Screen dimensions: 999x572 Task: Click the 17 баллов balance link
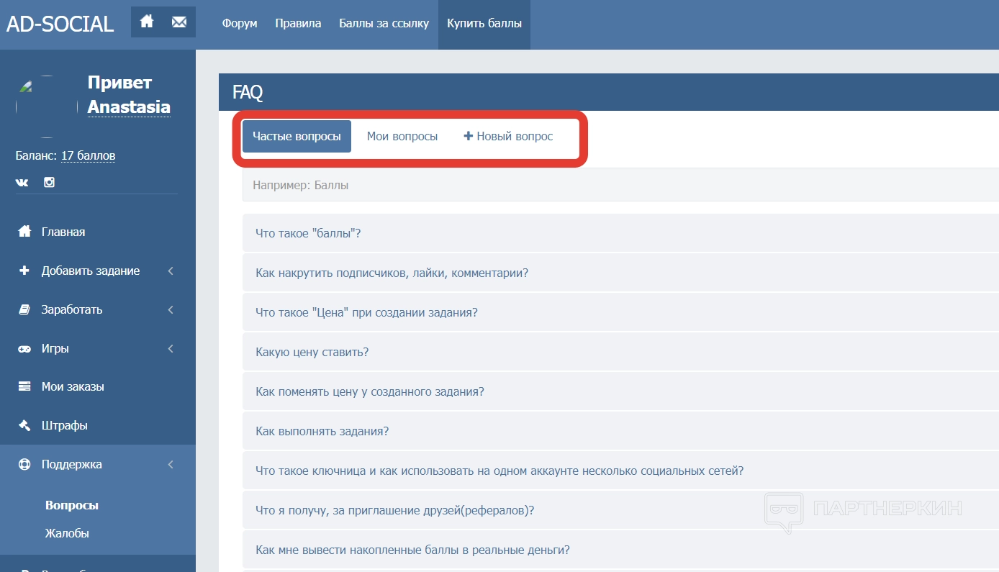point(88,156)
